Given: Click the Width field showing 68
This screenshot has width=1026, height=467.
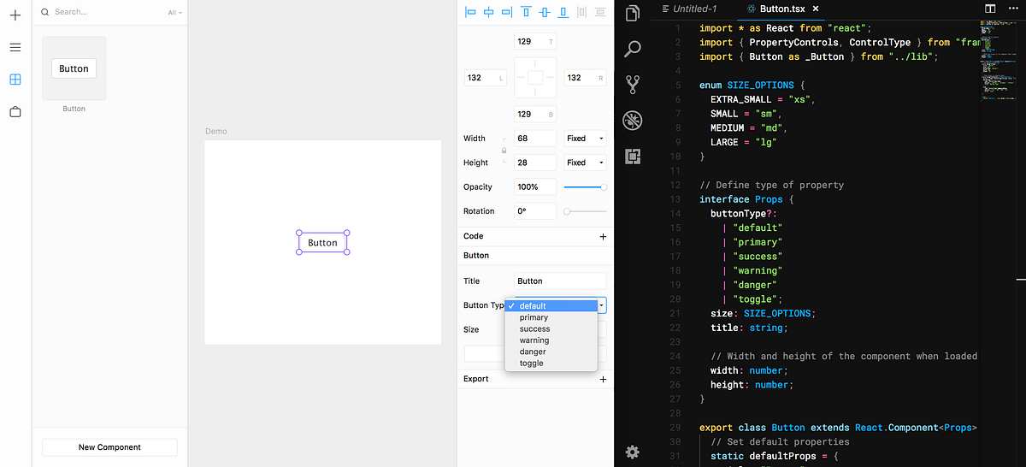Looking at the screenshot, I should coord(535,139).
